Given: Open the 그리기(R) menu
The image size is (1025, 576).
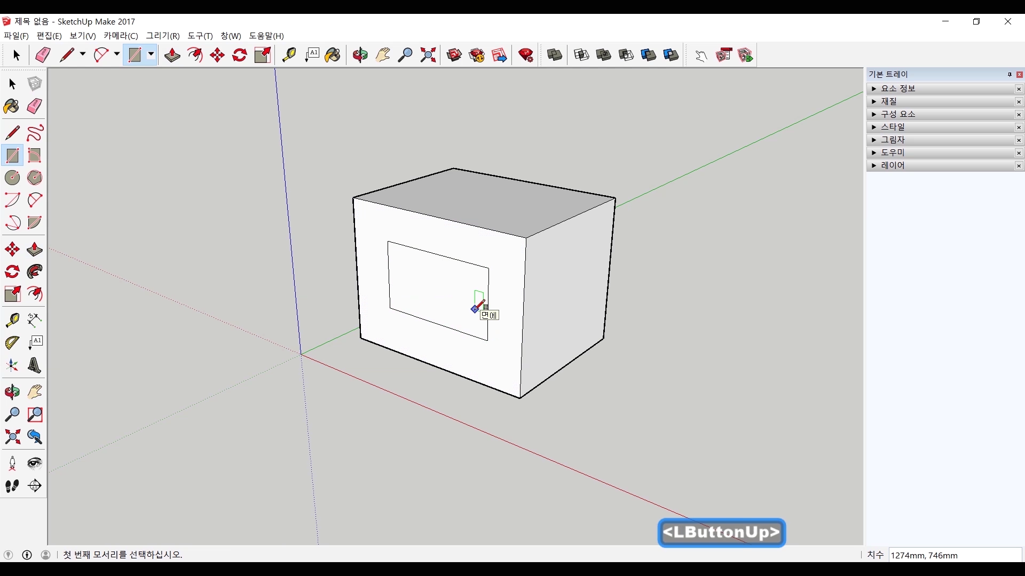Looking at the screenshot, I should click(163, 36).
